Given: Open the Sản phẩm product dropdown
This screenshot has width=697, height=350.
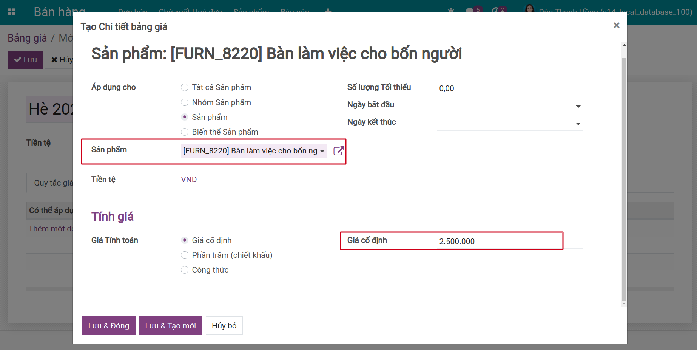Looking at the screenshot, I should (254, 151).
